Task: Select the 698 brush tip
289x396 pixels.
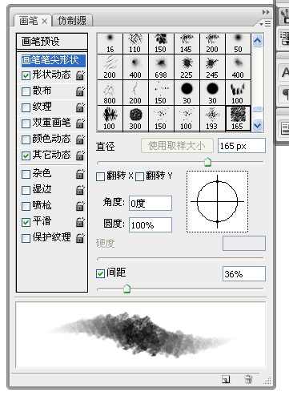Action: pyautogui.click(x=161, y=67)
